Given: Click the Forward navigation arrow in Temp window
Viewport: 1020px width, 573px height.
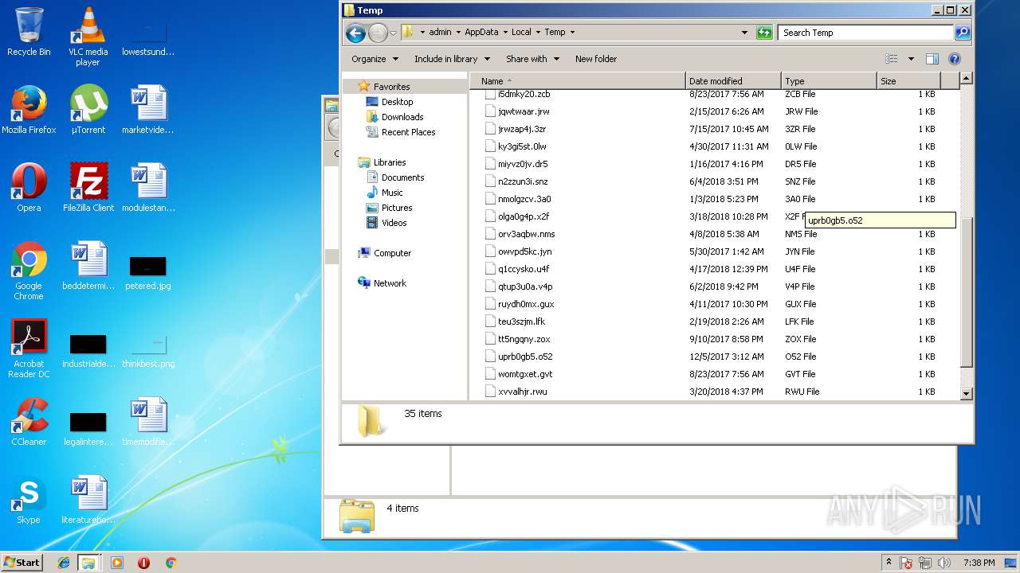Looking at the screenshot, I should tap(378, 33).
